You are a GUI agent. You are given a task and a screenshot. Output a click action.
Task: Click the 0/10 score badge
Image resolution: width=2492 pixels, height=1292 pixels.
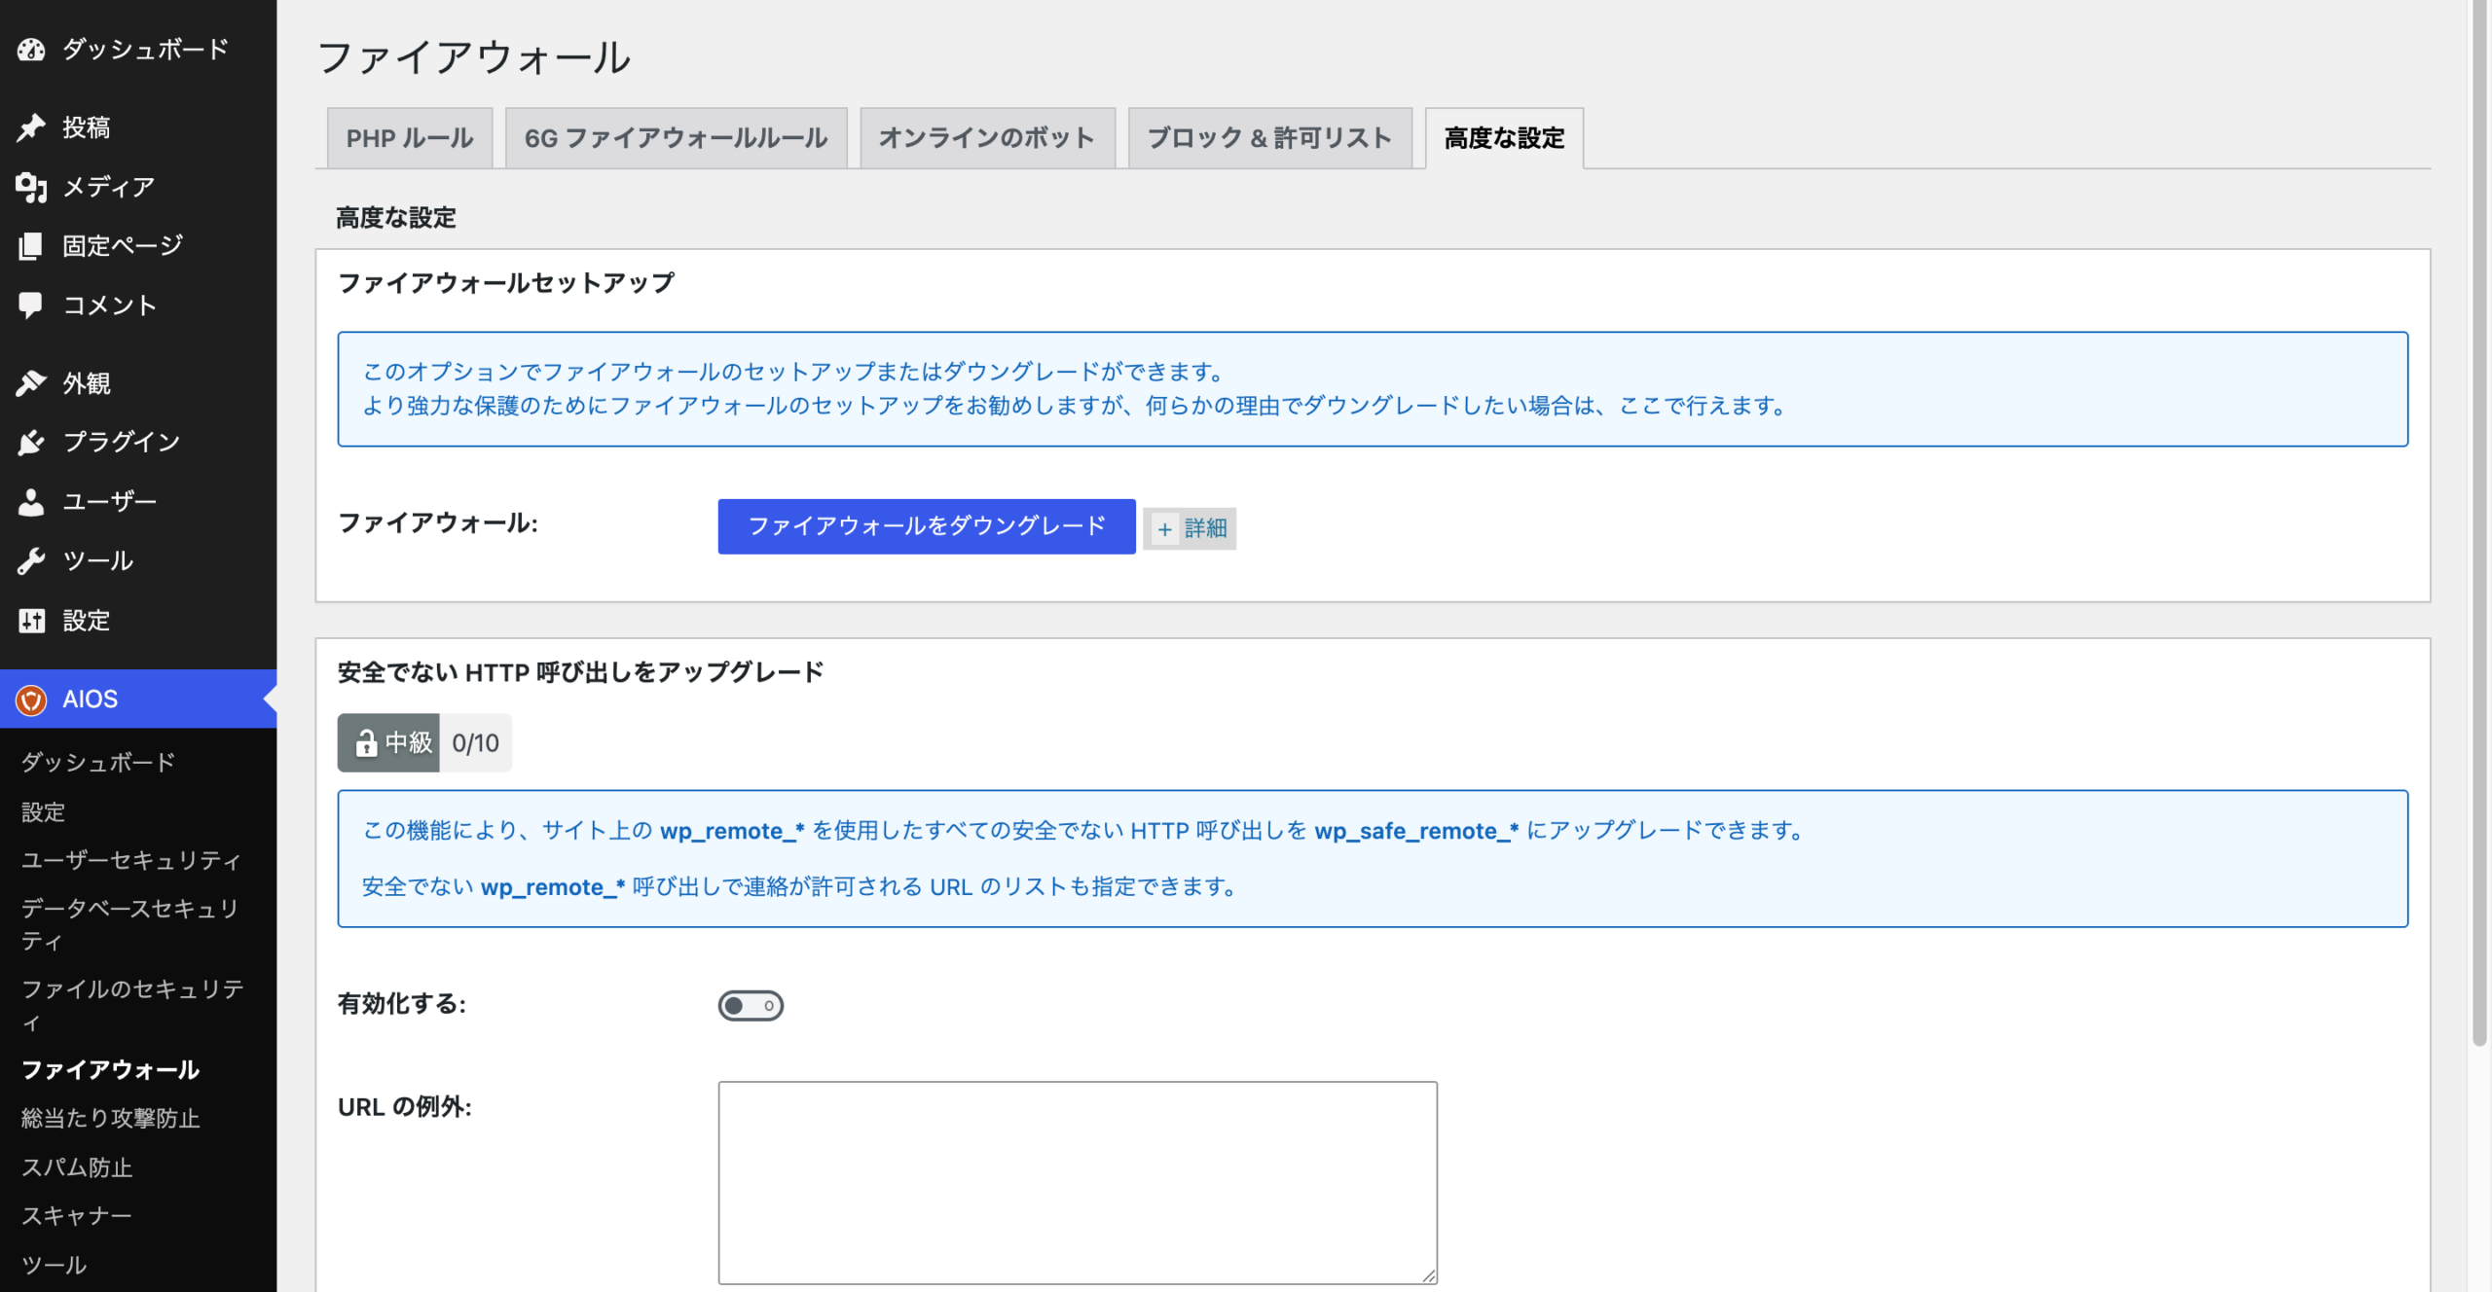click(x=475, y=743)
